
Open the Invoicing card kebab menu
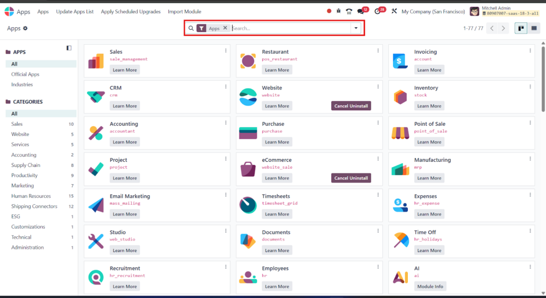click(x=530, y=51)
